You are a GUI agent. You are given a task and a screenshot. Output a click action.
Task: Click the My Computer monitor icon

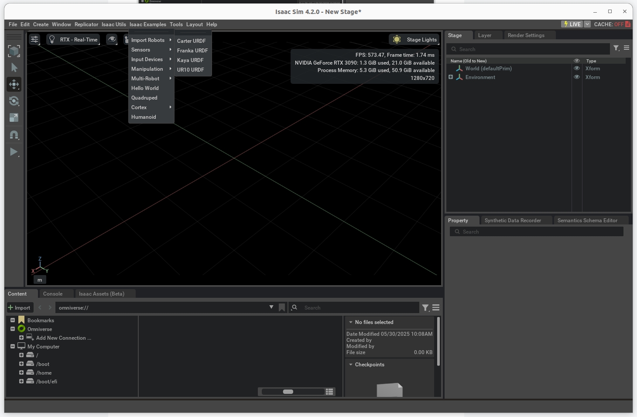coord(21,346)
